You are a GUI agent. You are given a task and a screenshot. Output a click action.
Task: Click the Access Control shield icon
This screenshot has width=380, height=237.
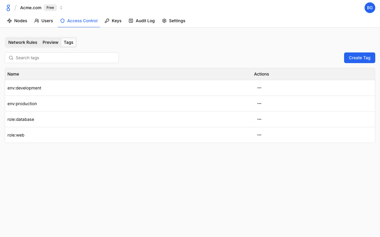coord(62,21)
